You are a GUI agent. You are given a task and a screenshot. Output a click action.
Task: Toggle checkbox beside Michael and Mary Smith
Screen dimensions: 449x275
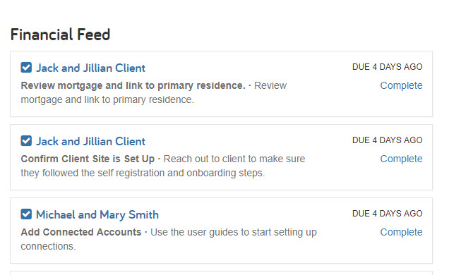coord(26,214)
